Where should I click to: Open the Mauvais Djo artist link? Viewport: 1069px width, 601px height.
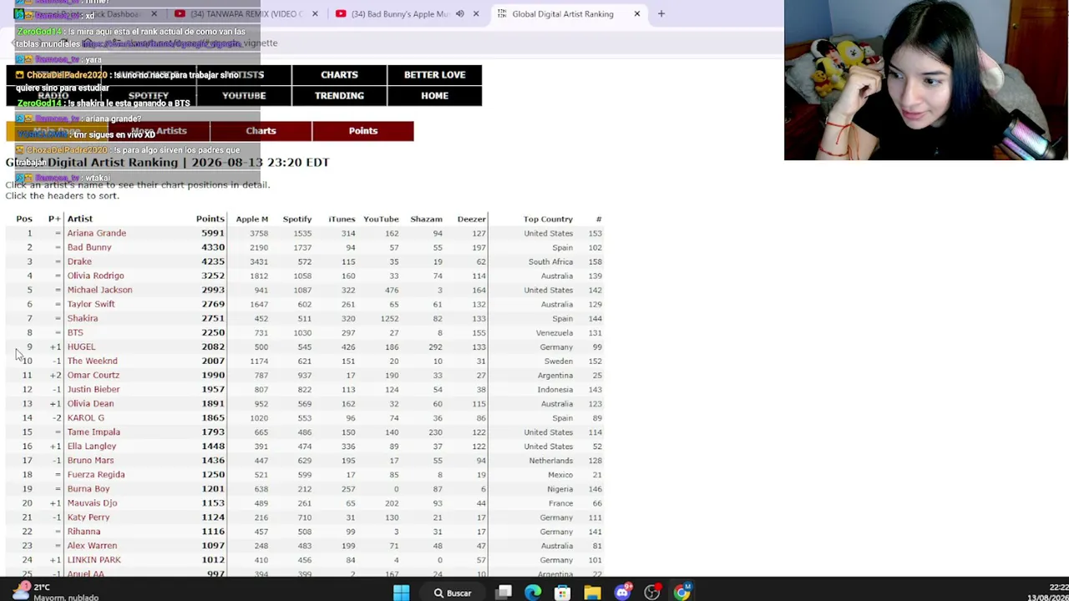pos(92,503)
